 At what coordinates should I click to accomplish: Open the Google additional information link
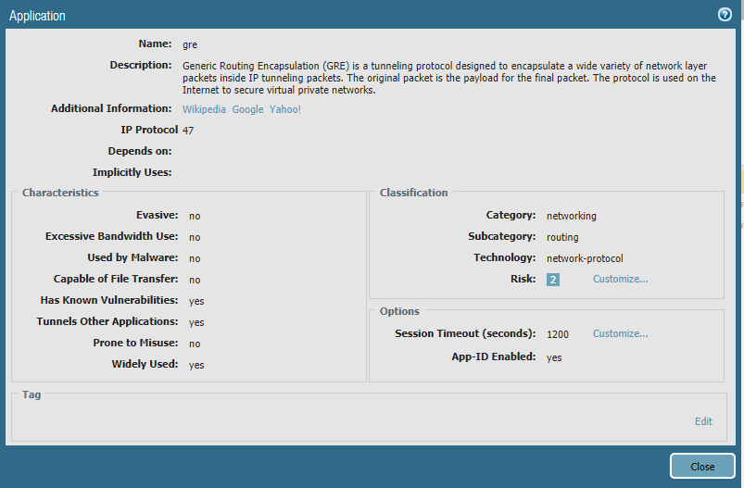[247, 109]
